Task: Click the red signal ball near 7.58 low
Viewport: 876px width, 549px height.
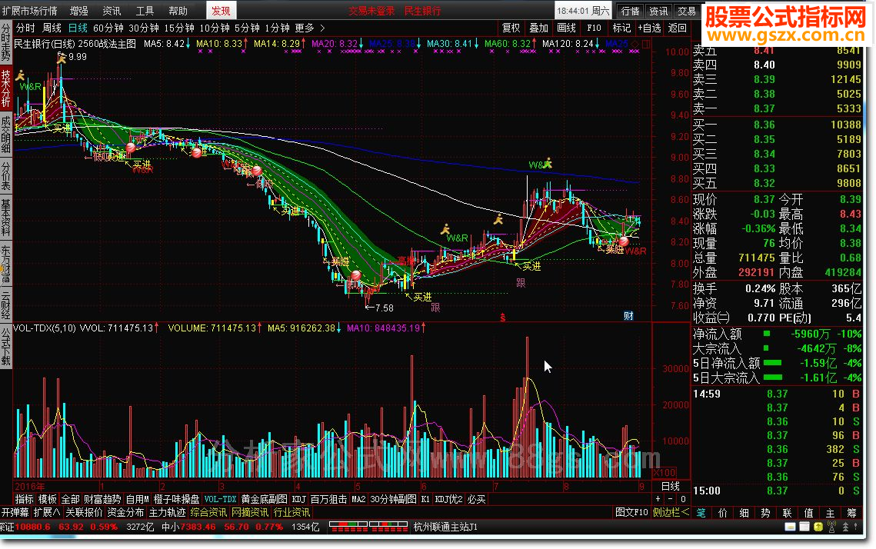Action: click(x=356, y=275)
